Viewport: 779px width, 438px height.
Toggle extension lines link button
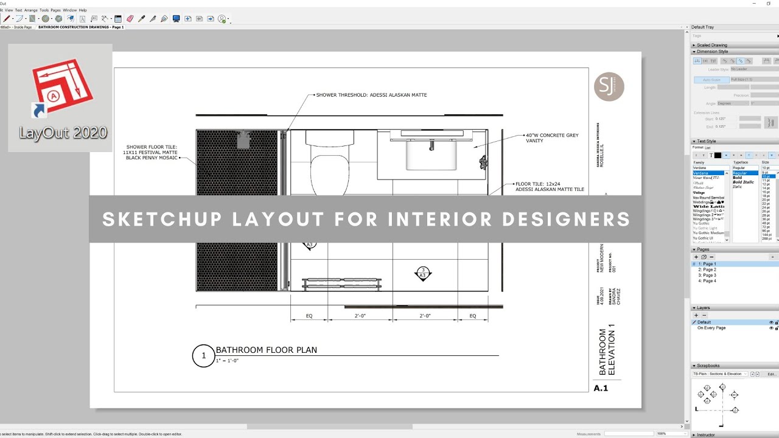pos(771,122)
